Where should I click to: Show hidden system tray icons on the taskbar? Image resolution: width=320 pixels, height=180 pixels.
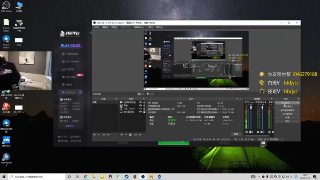259,177
